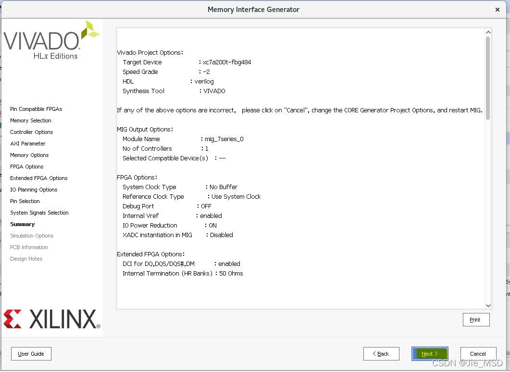
Task: Click Synthesis Tool value VIVADO
Action: coord(214,91)
